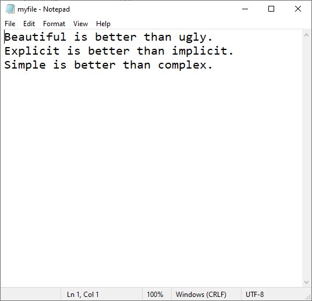
Task: Close the myfile Notepad window
Action: 298,9
